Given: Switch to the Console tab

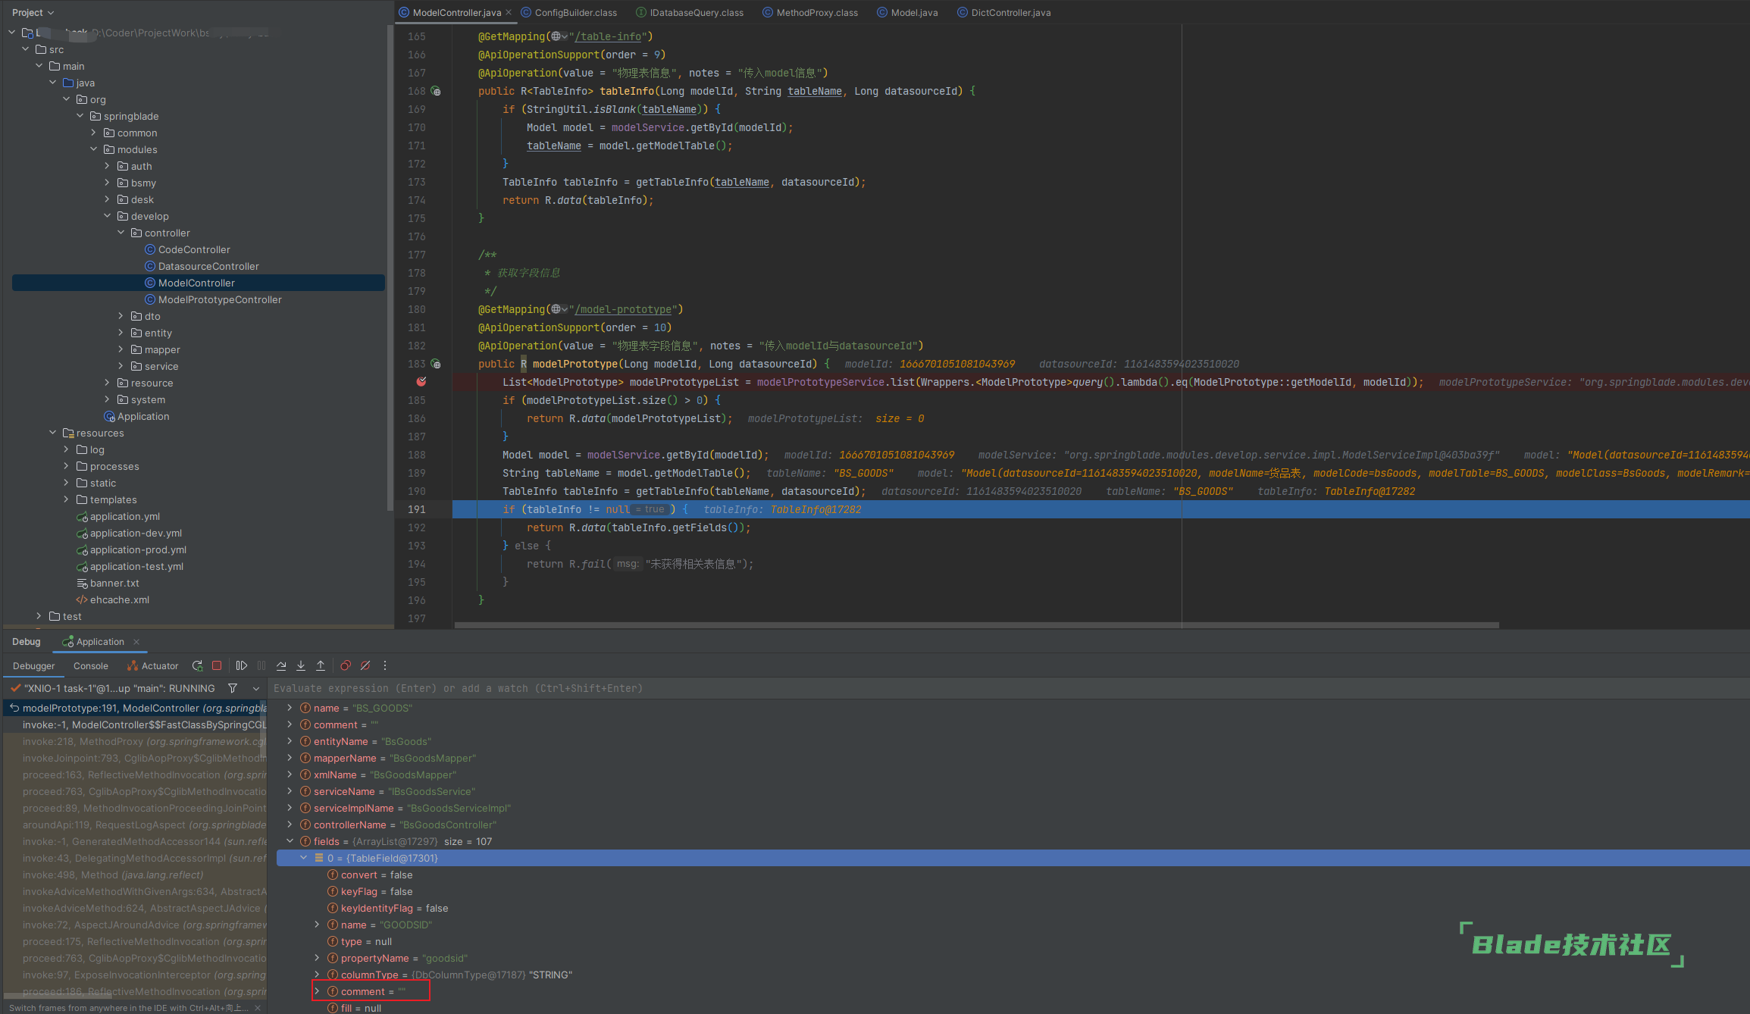Looking at the screenshot, I should (91, 666).
